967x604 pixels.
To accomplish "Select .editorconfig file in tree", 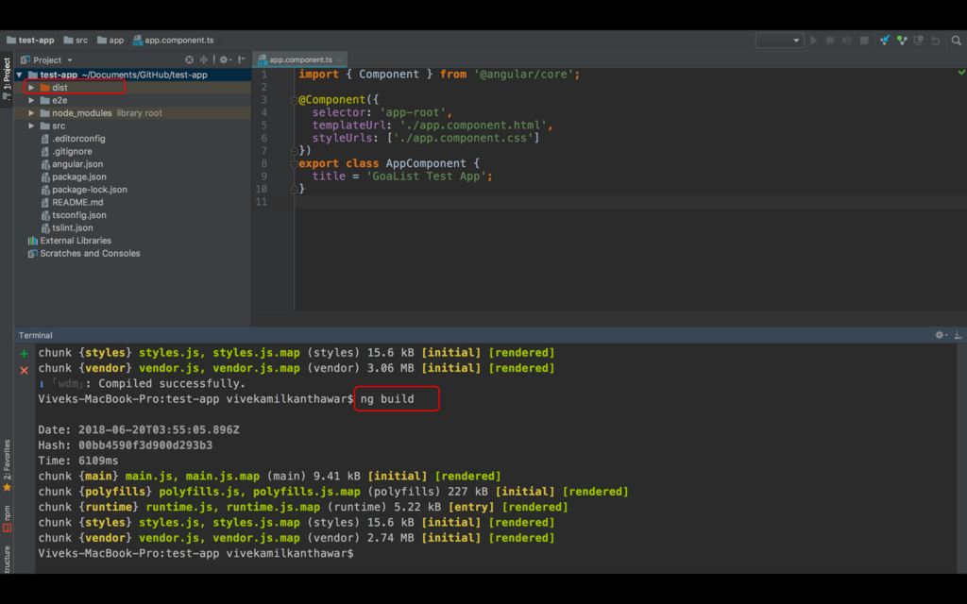I will click(x=132, y=139).
